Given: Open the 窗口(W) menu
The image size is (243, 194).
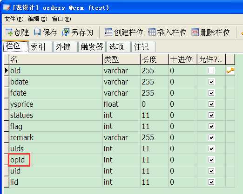Looking at the screenshot, I should click(x=61, y=19).
